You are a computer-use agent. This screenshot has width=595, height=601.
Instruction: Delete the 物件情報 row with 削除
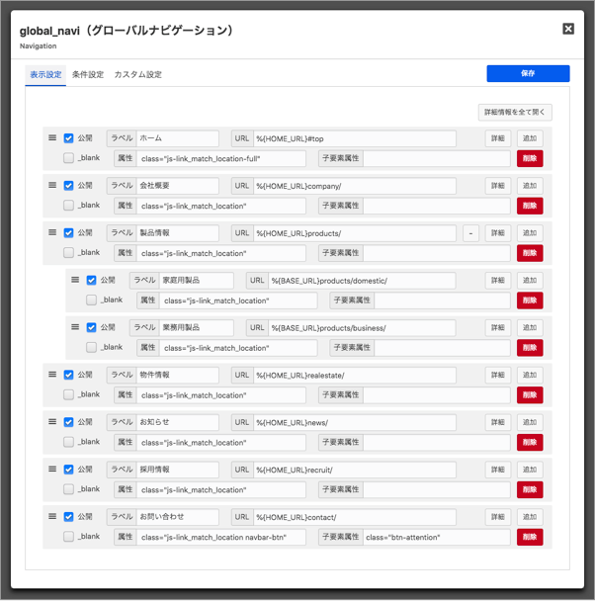530,395
